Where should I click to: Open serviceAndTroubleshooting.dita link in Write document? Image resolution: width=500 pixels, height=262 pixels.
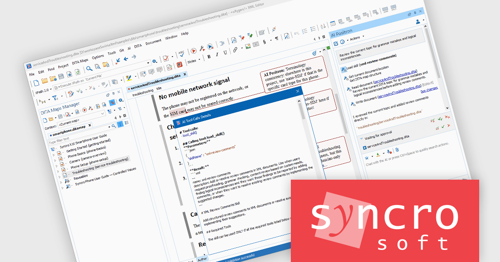(x=400, y=92)
